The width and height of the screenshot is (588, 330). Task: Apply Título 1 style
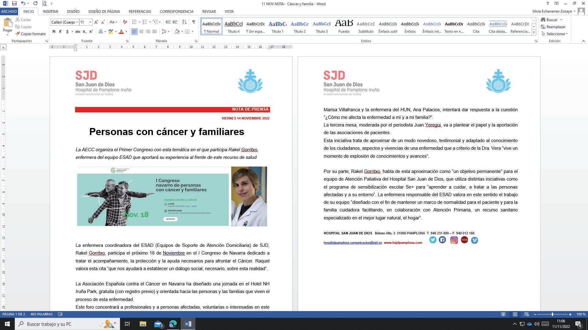(277, 27)
